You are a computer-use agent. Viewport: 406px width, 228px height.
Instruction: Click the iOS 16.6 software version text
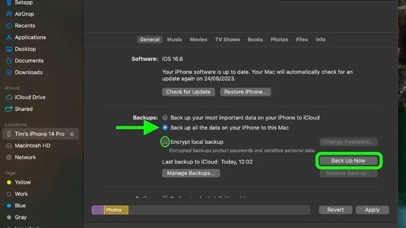172,59
